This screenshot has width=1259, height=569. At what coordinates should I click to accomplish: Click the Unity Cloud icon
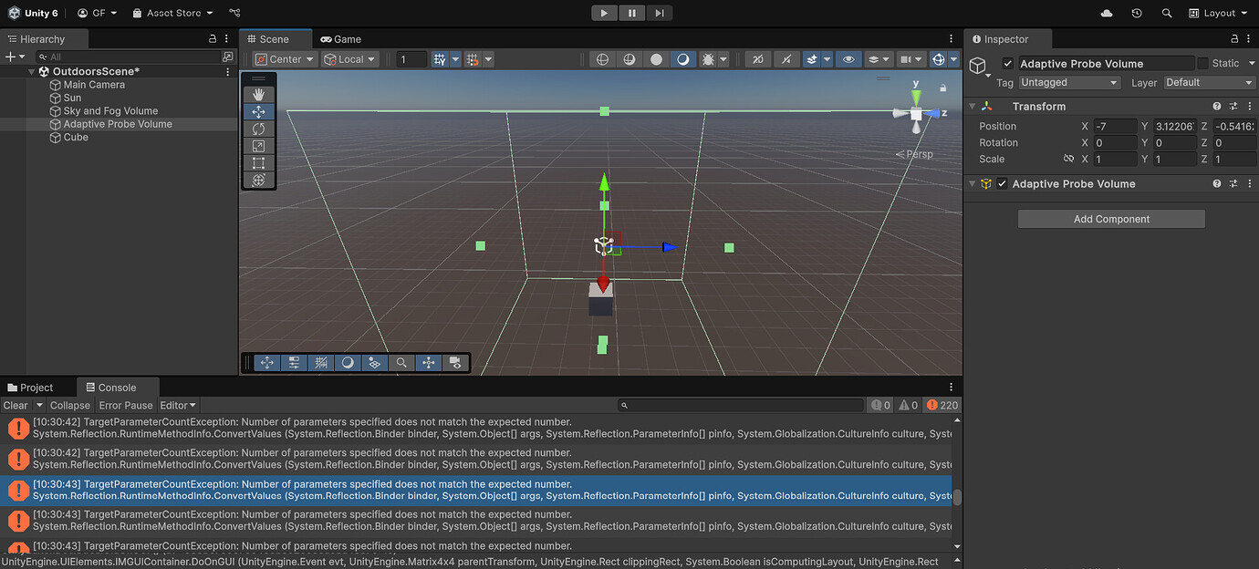point(1105,13)
